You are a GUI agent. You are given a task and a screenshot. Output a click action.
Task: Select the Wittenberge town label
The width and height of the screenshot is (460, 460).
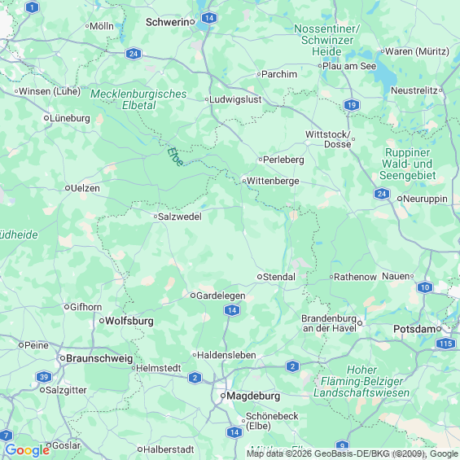click(x=273, y=181)
